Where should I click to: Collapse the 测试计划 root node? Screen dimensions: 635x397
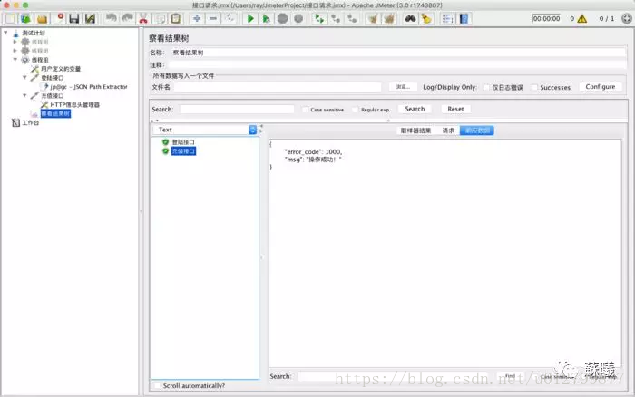5,33
